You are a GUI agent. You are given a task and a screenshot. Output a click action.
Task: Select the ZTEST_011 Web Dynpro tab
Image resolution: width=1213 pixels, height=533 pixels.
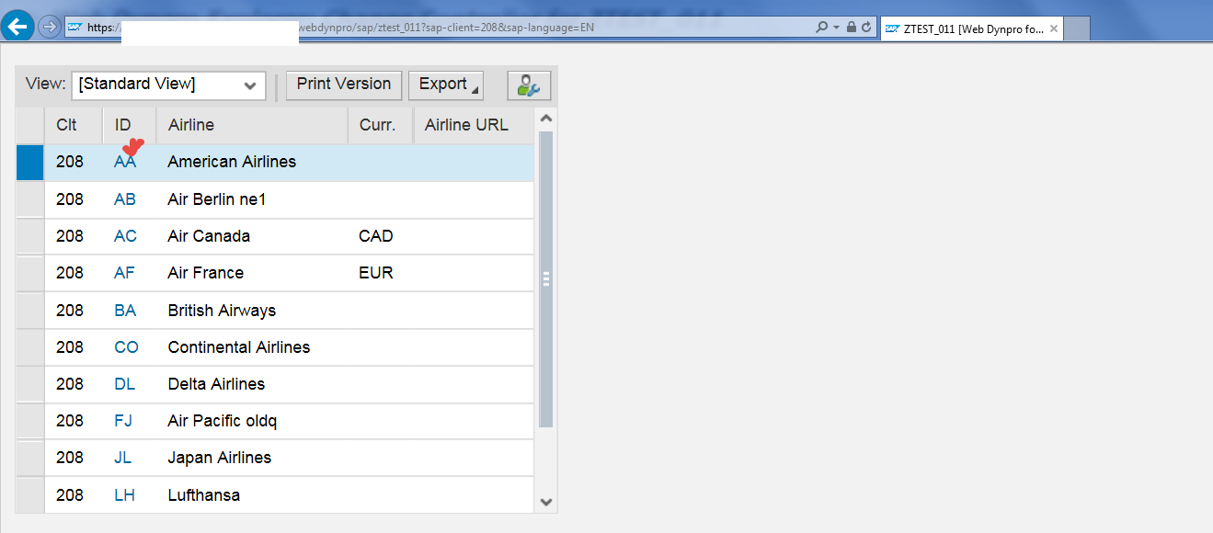point(971,28)
